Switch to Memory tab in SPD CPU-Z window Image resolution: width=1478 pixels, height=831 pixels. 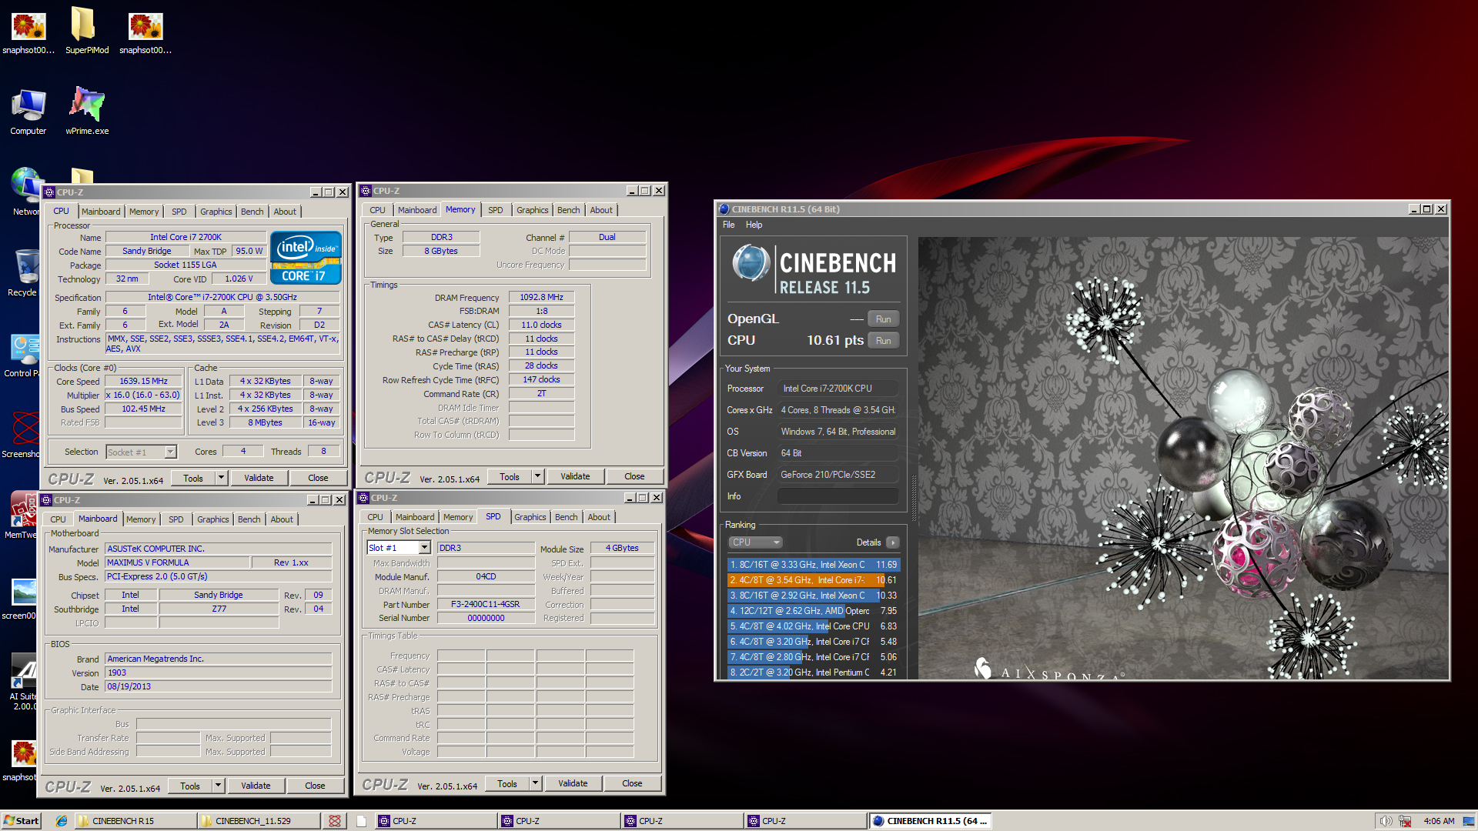coord(458,517)
